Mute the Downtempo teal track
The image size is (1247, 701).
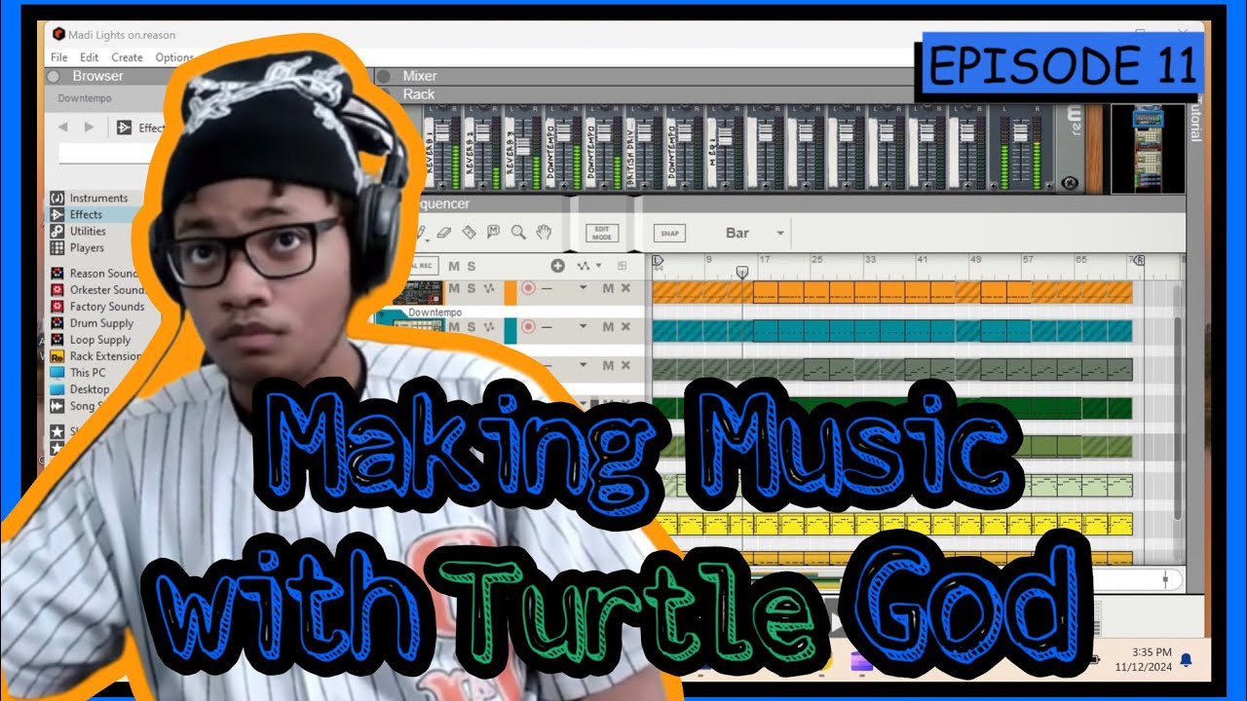453,327
